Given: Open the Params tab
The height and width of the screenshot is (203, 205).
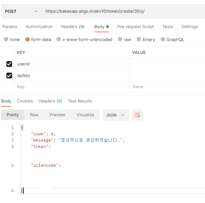Looking at the screenshot, I should 10,27.
